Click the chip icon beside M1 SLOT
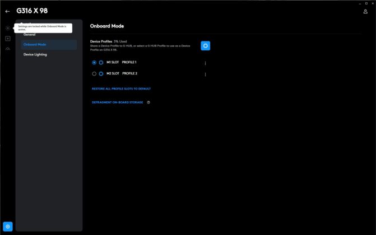376x235 pixels. pyautogui.click(x=101, y=63)
